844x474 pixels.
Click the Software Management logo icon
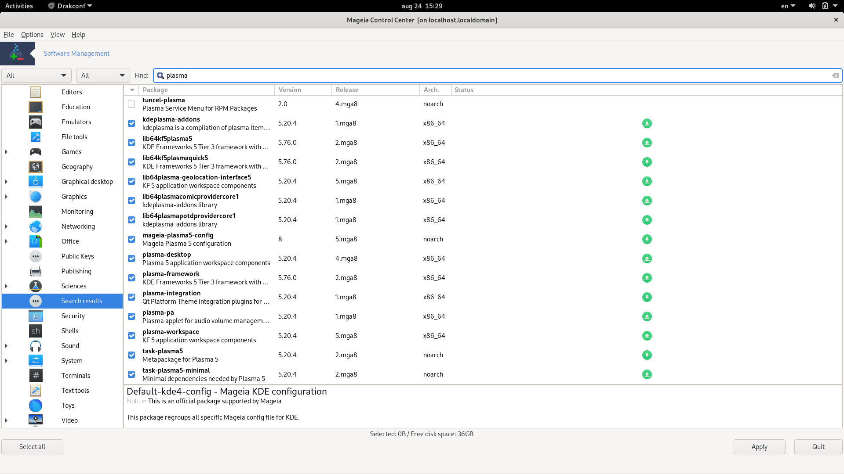point(17,54)
